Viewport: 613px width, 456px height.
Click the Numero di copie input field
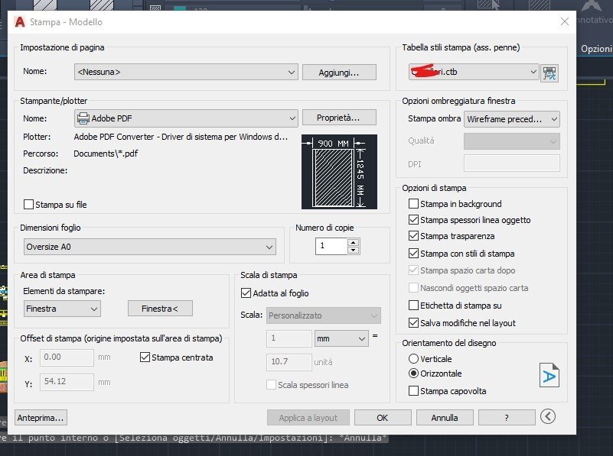point(331,246)
